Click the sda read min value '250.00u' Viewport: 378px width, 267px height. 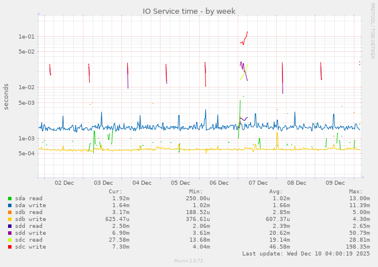click(198, 199)
